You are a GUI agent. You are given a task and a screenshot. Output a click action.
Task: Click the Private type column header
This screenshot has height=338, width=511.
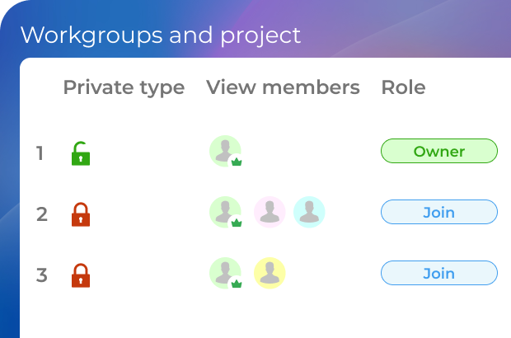(x=124, y=87)
